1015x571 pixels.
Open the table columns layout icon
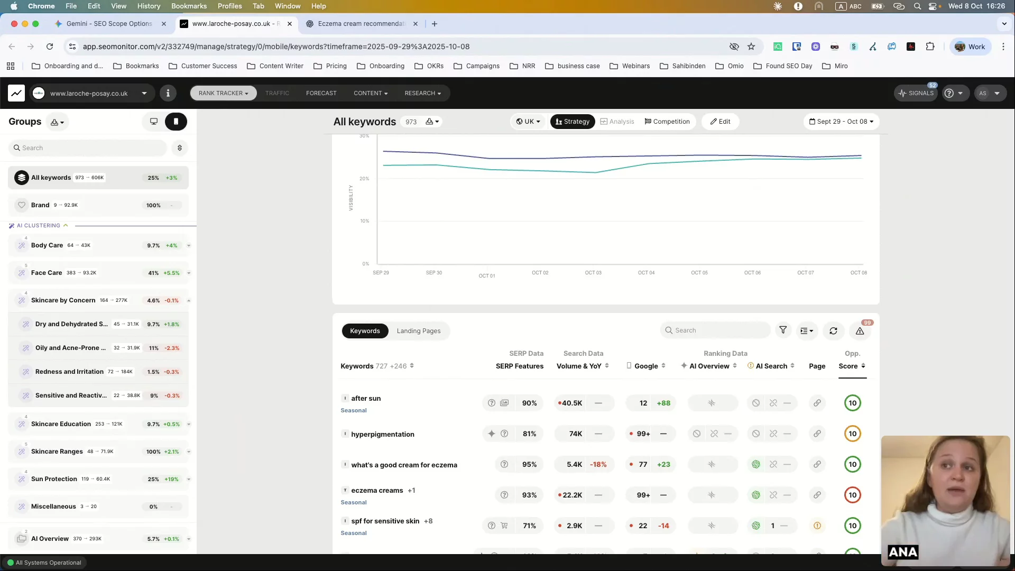click(807, 331)
